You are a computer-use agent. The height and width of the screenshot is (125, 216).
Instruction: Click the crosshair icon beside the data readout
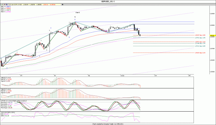(x=63, y=4)
